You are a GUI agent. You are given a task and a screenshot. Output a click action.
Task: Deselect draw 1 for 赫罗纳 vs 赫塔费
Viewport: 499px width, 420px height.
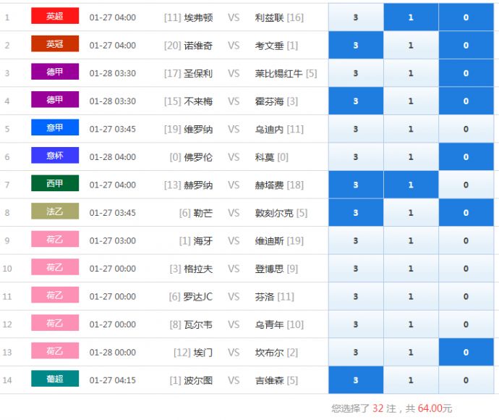[x=411, y=185]
